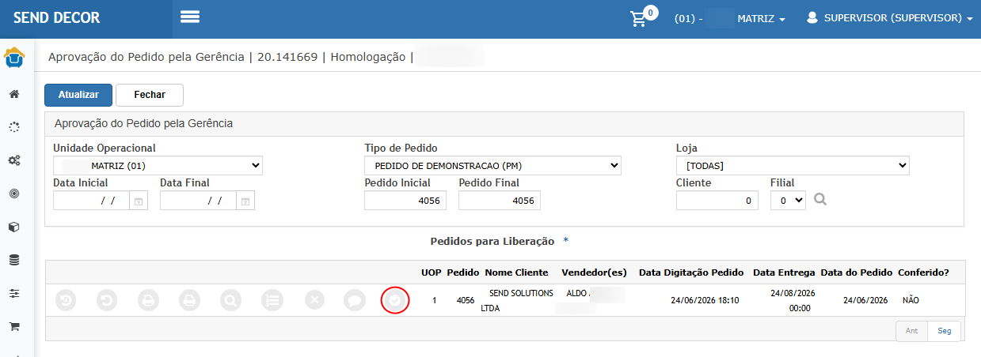Click the history clock icon in order row
Screen dimensions: 981x357
(x=66, y=300)
